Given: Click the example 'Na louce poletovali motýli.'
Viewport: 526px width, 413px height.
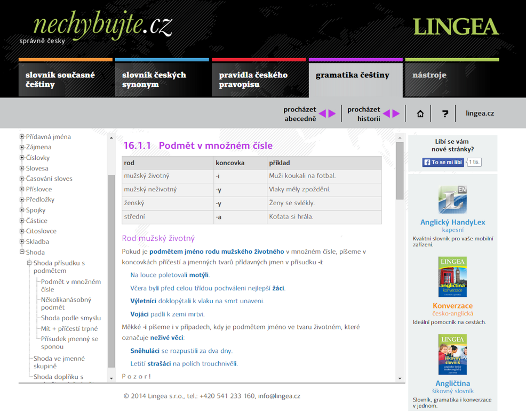Looking at the screenshot, I should tap(170, 275).
